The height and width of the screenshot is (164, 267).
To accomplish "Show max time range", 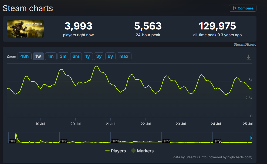I will (124, 56).
